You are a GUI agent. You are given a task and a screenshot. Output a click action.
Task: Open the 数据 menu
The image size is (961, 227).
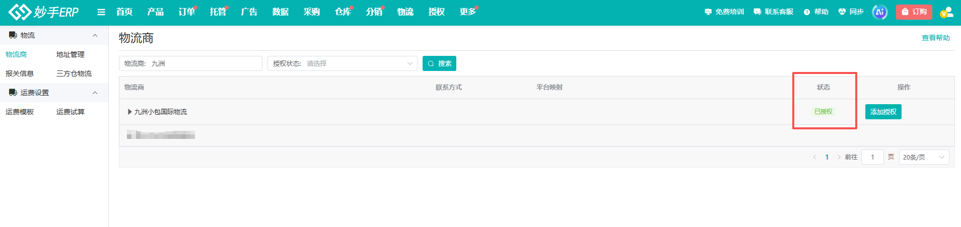click(281, 12)
